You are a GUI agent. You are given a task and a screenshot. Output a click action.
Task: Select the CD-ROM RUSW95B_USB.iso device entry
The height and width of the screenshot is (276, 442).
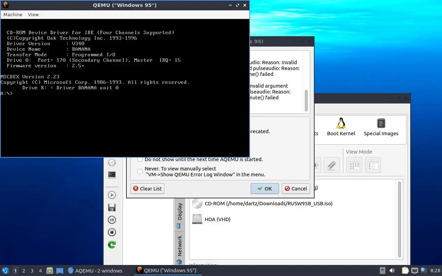[262, 204]
